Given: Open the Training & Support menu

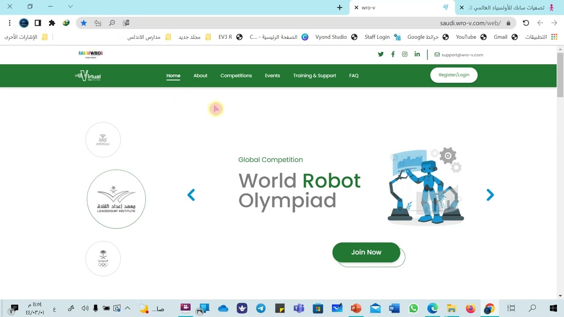Looking at the screenshot, I should (x=315, y=76).
